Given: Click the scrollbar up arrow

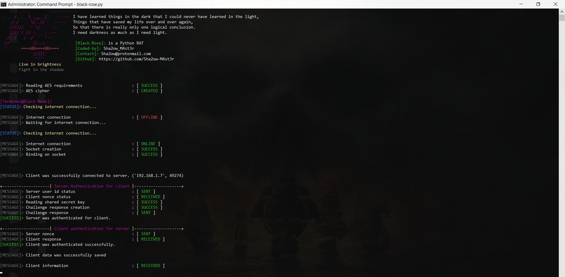Looking at the screenshot, I should point(562,11).
